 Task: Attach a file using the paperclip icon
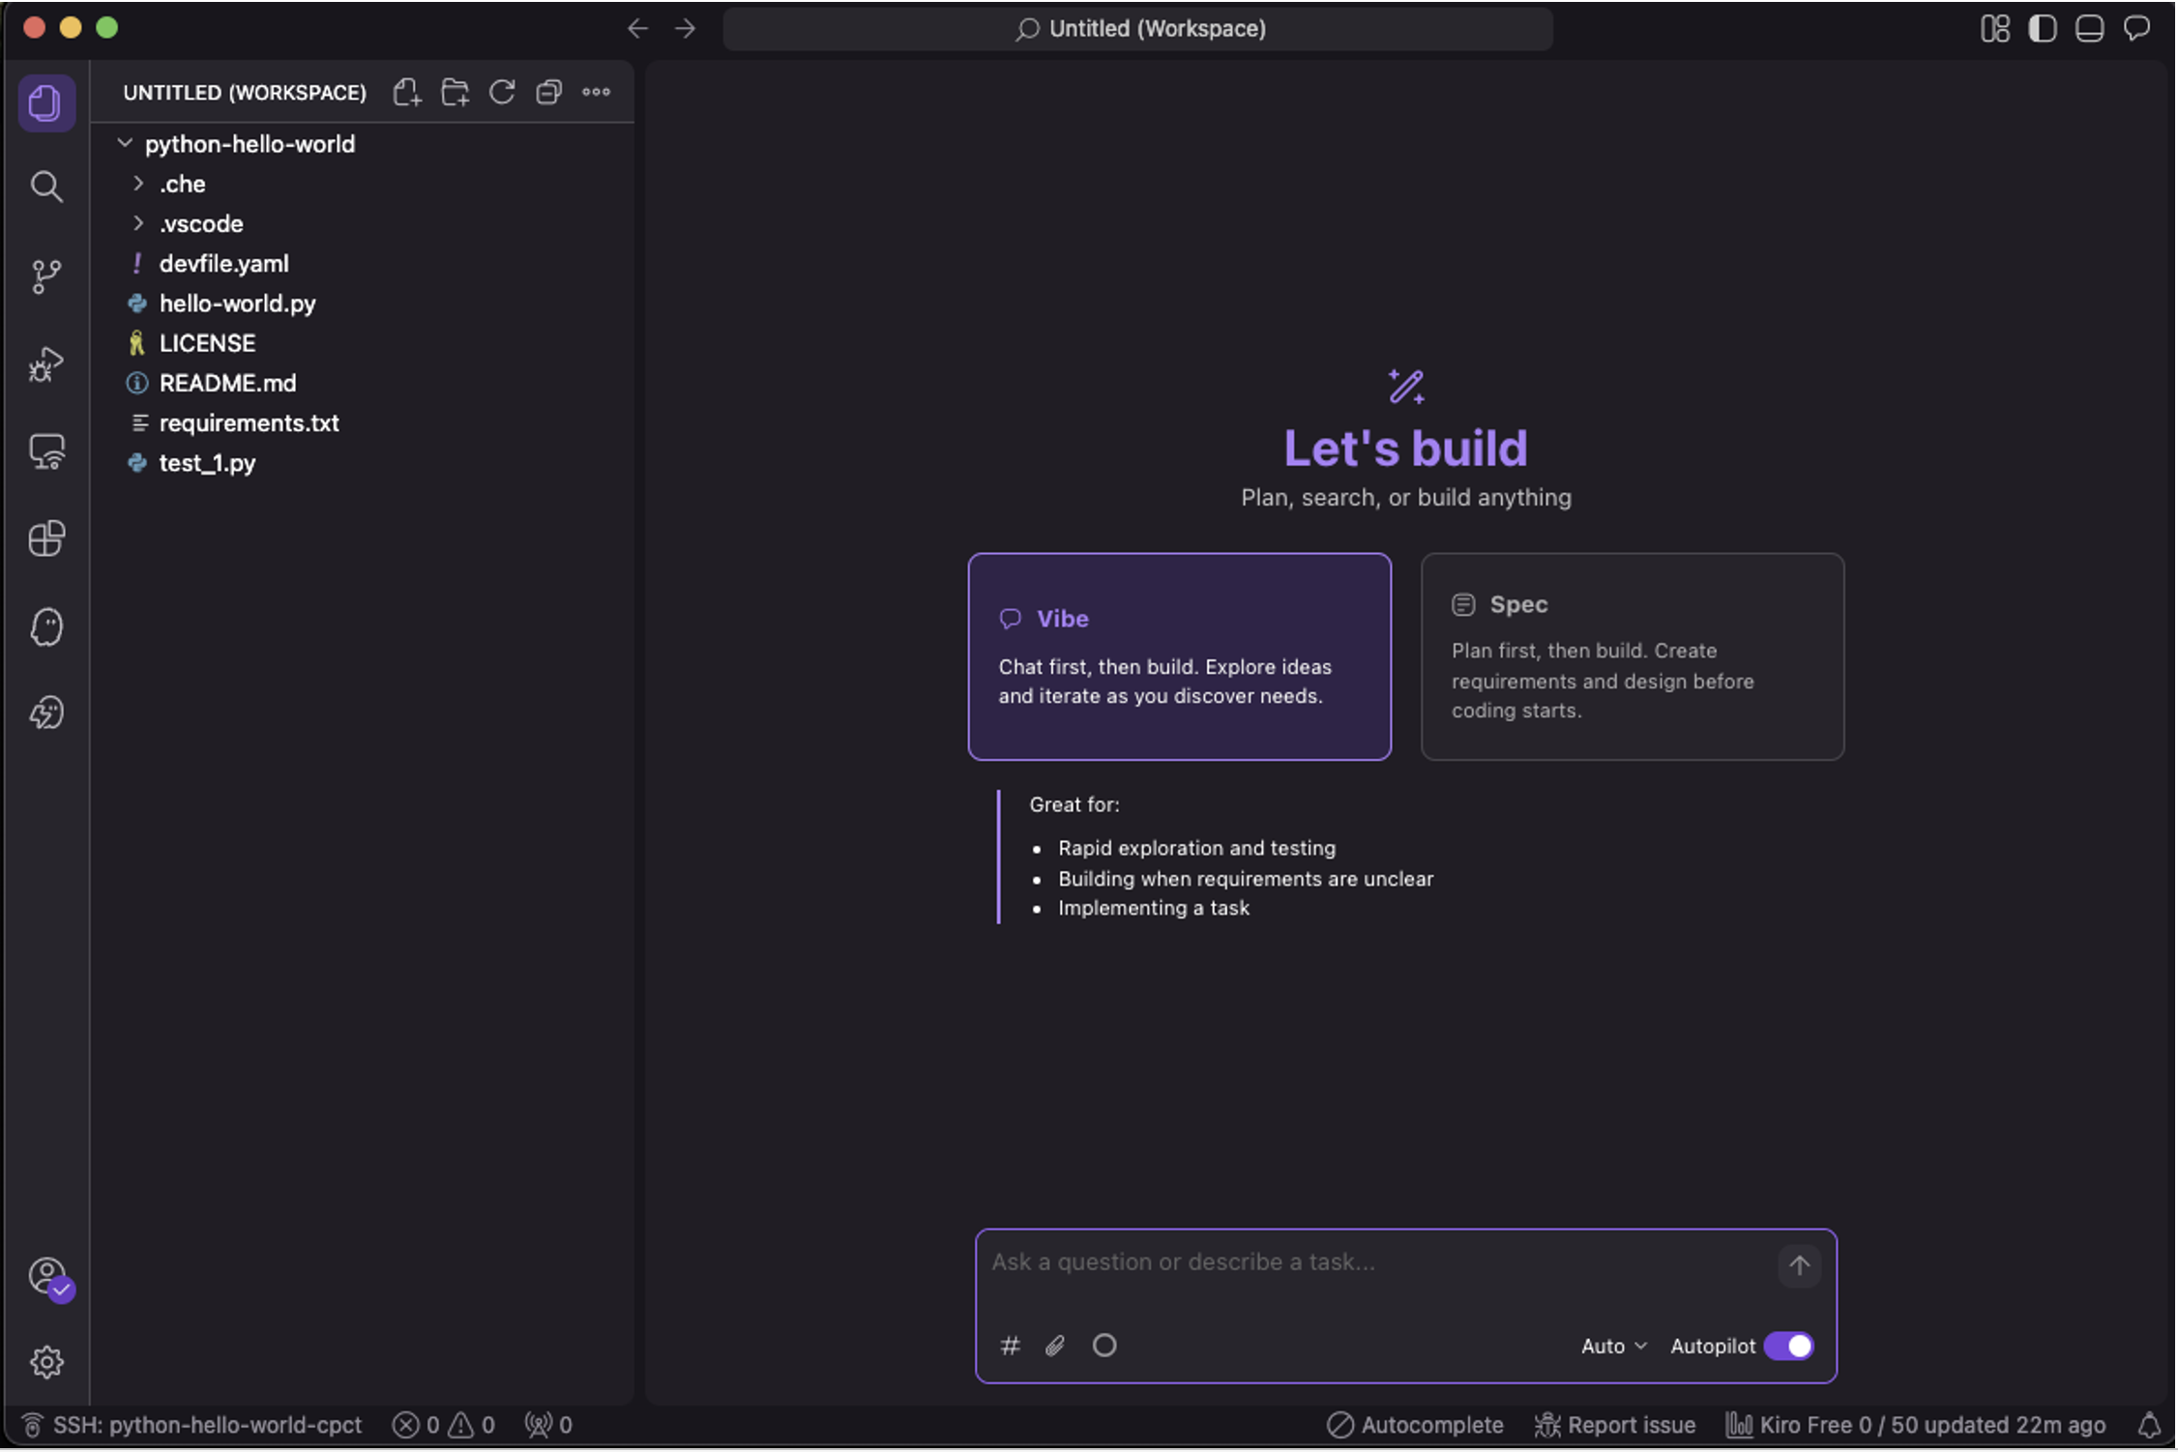1055,1345
